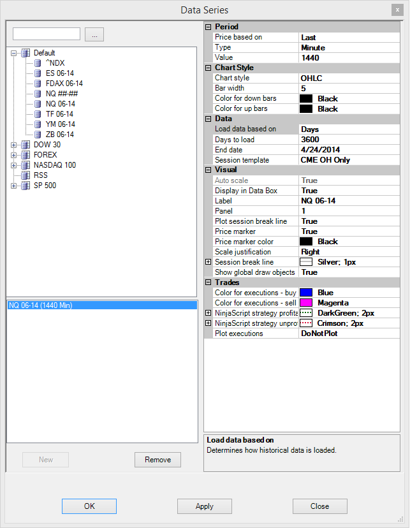Expand the FOREX list
This screenshot has width=410, height=528.
coord(13,155)
